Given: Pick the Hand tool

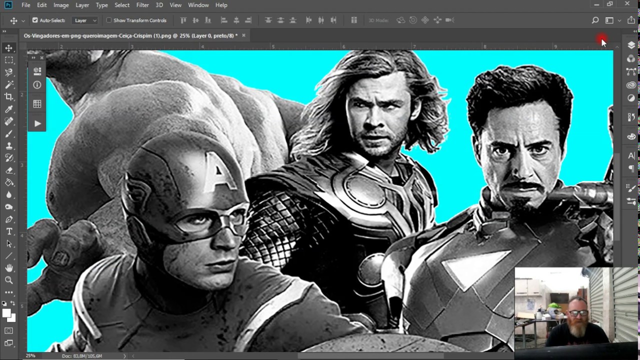Looking at the screenshot, I should pyautogui.click(x=9, y=268).
